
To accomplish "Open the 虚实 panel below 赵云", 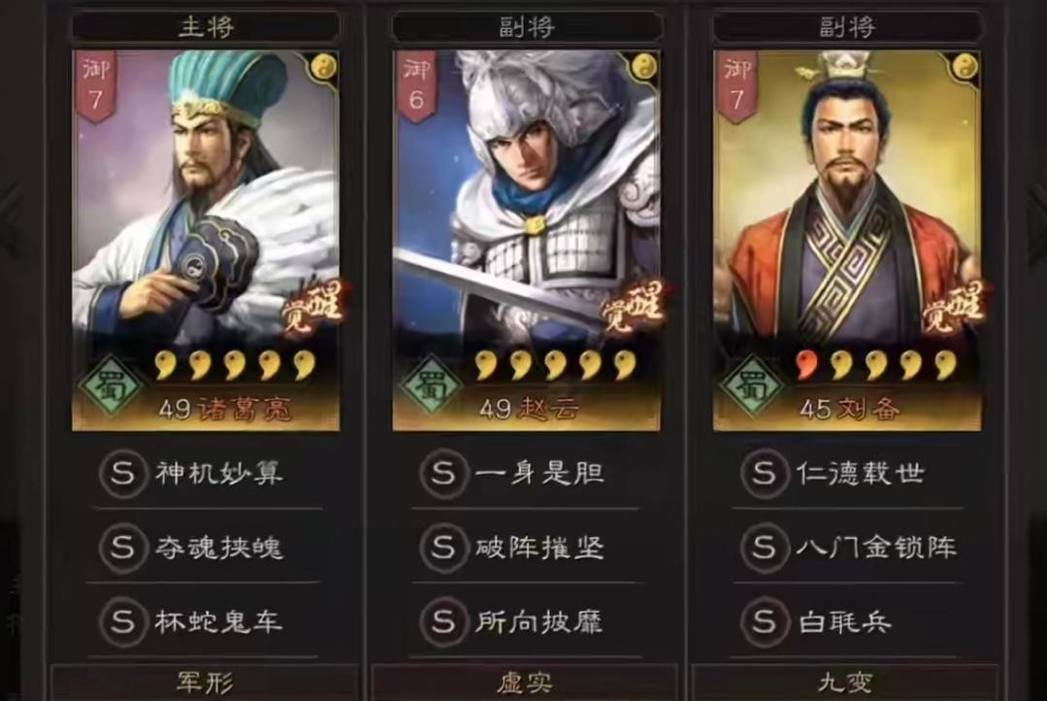I will [526, 683].
